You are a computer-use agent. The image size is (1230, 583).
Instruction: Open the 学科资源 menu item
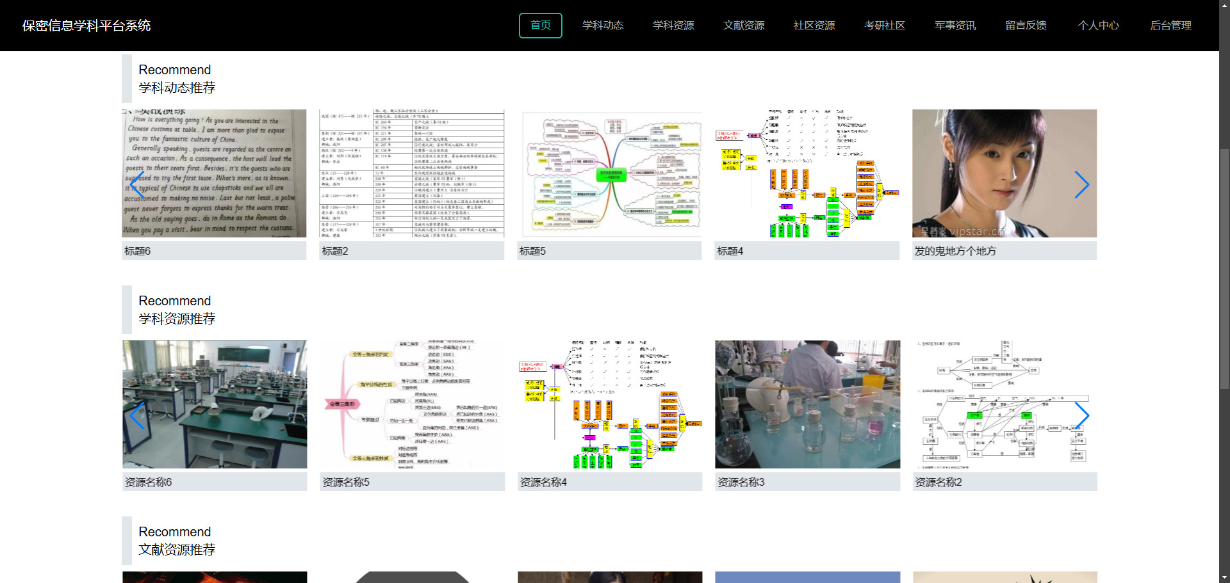673,26
